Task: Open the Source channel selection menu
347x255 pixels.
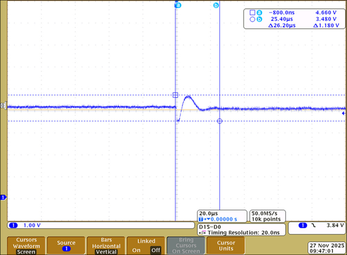Action: (66, 246)
